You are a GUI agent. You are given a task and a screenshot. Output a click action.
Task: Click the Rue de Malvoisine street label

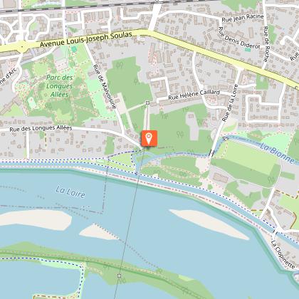point(105,87)
